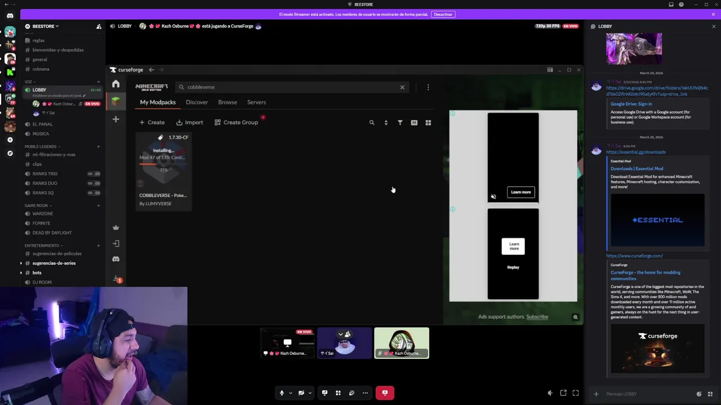Open the emoji picker in LOBBY chat
721x405 pixels.
(x=699, y=394)
